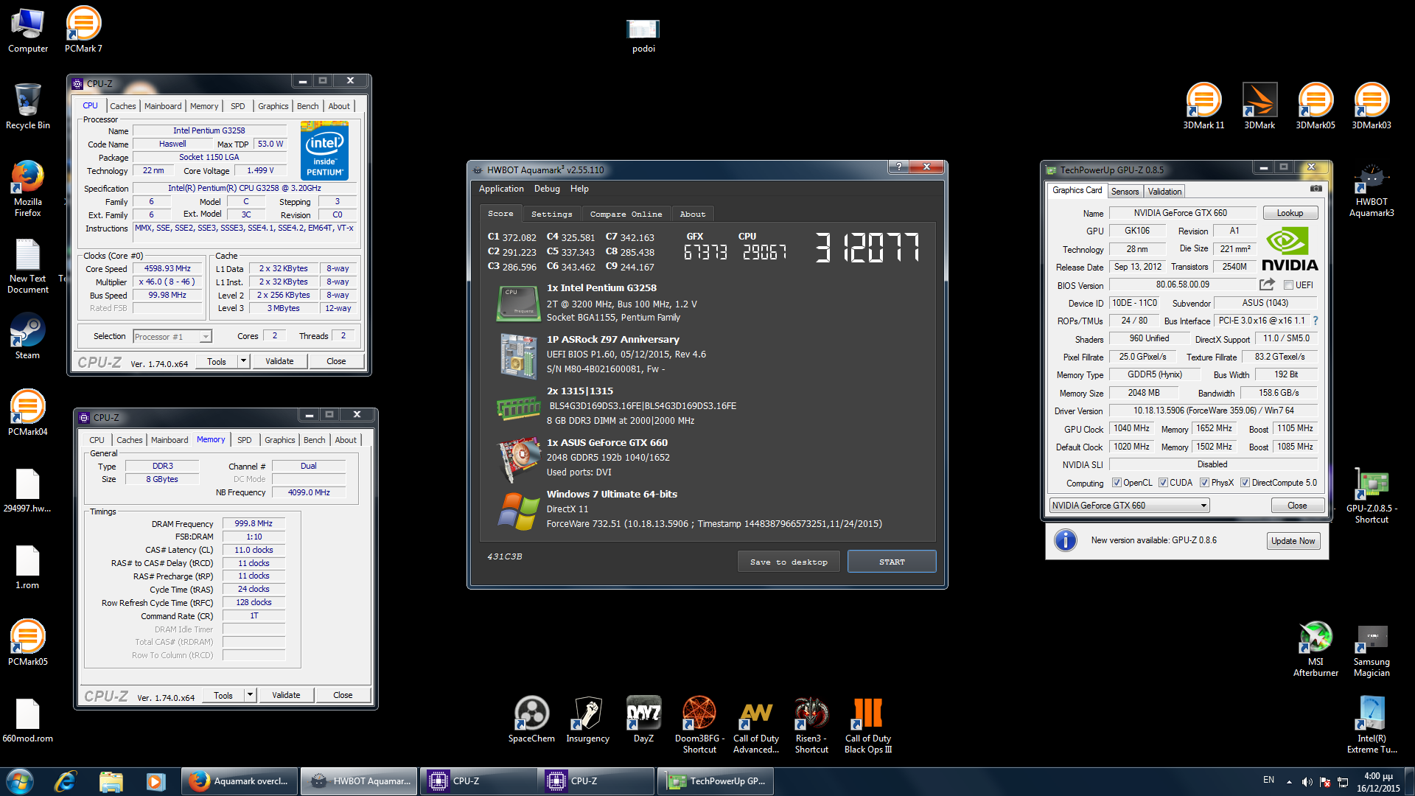Click the Close button in GPU-Z window

pos(1297,506)
